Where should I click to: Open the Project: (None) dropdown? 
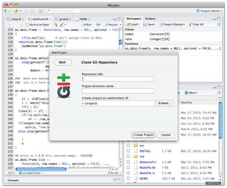[209, 11]
